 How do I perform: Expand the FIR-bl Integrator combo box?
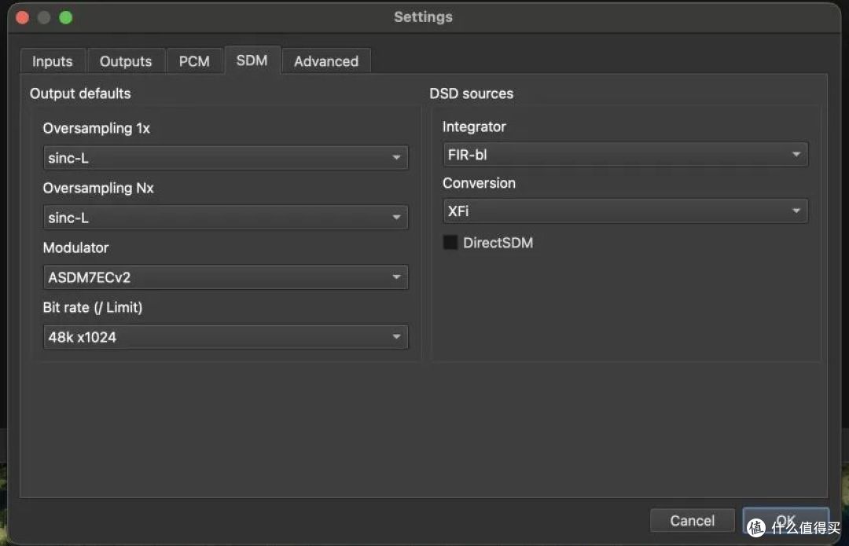(626, 155)
